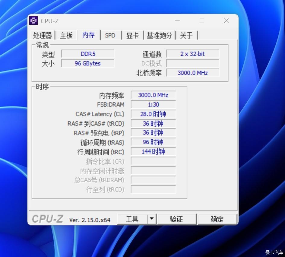This screenshot has width=285, height=257.
Task: Close the CPU-Z window
Action: pyautogui.click(x=226, y=21)
